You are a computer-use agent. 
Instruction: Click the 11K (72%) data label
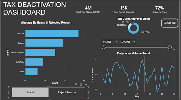(x=145, y=32)
